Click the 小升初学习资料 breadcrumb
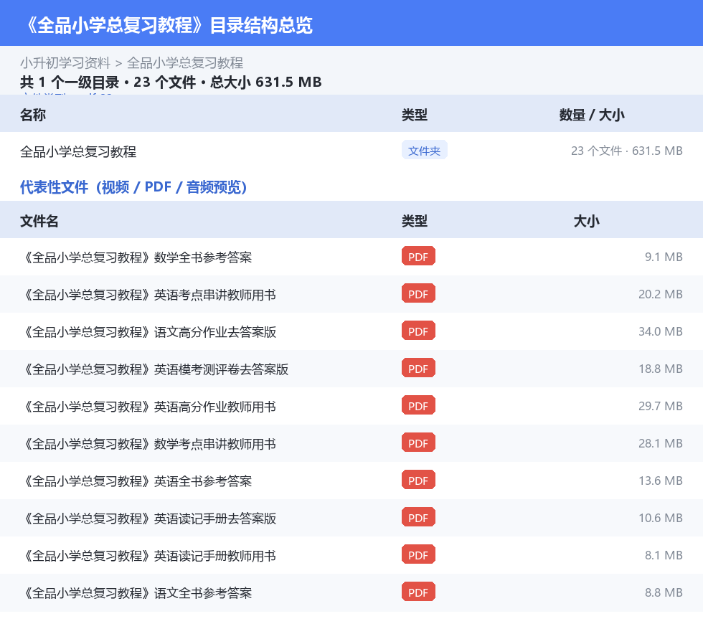Viewport: 703px width, 634px height. click(65, 63)
